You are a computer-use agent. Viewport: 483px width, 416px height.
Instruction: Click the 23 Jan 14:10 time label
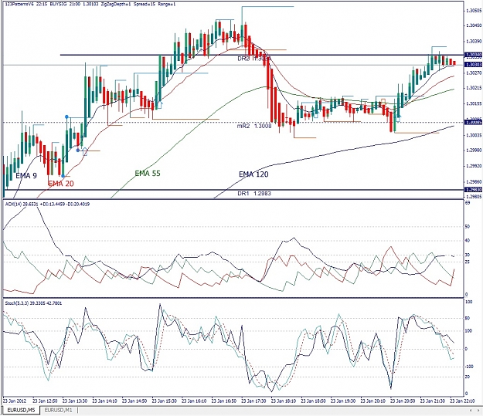[105, 401]
